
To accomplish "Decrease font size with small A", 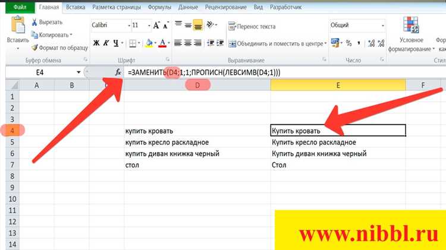I will click(166, 26).
